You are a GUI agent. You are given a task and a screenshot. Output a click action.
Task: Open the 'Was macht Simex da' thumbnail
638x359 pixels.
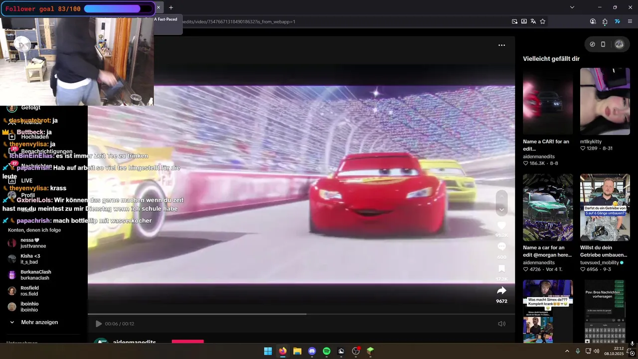pos(548,311)
